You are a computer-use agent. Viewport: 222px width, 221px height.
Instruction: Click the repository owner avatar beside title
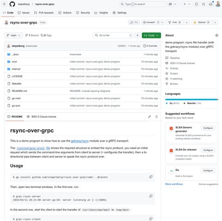pyautogui.click(x=6, y=23)
